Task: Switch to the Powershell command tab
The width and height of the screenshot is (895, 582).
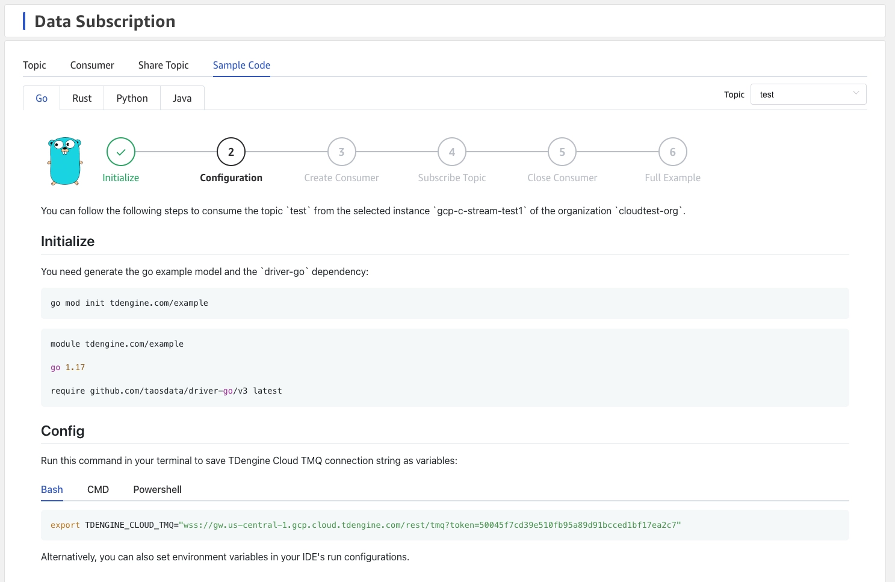Action: click(x=157, y=489)
